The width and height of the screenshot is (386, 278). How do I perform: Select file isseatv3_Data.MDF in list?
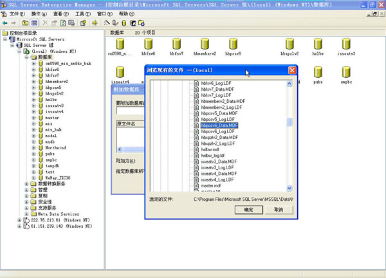coord(219,162)
